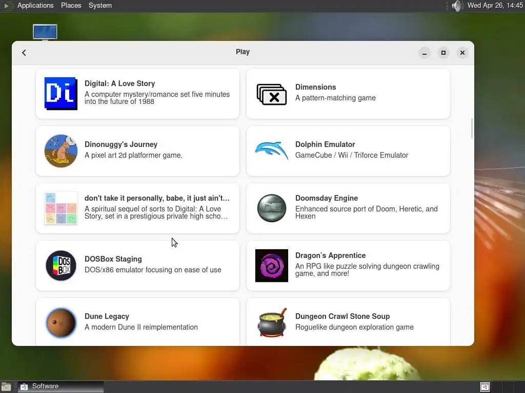
Task: Click the Dinonuggy's Journey dinosaur icon
Action: [x=61, y=151]
